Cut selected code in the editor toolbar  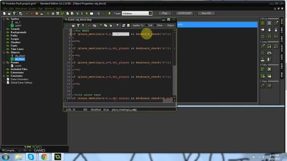pyautogui.click(x=100, y=25)
